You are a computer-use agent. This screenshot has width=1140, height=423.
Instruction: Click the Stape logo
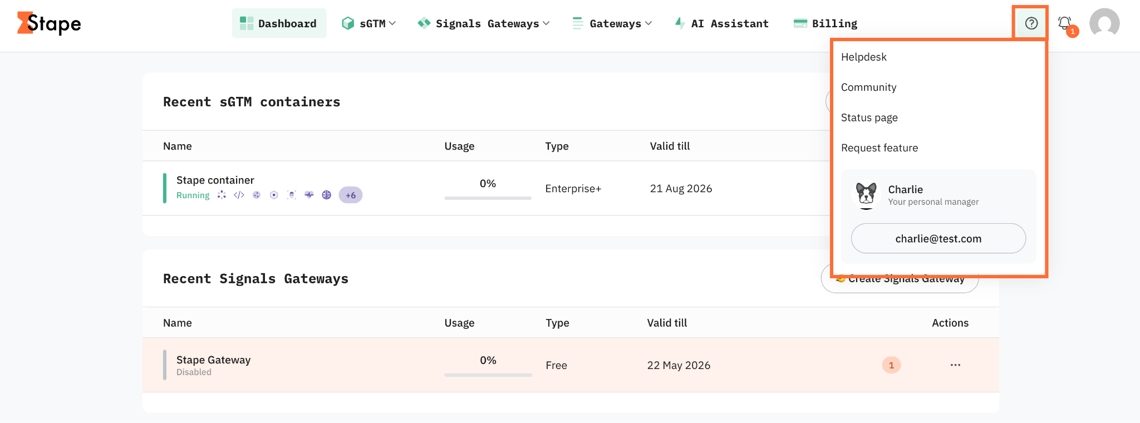(x=49, y=23)
